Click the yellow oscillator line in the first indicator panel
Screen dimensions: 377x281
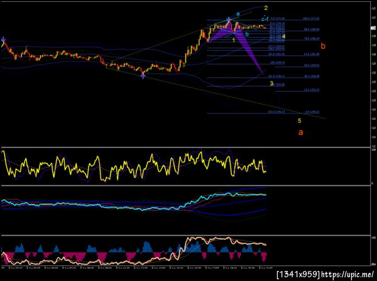134,166
